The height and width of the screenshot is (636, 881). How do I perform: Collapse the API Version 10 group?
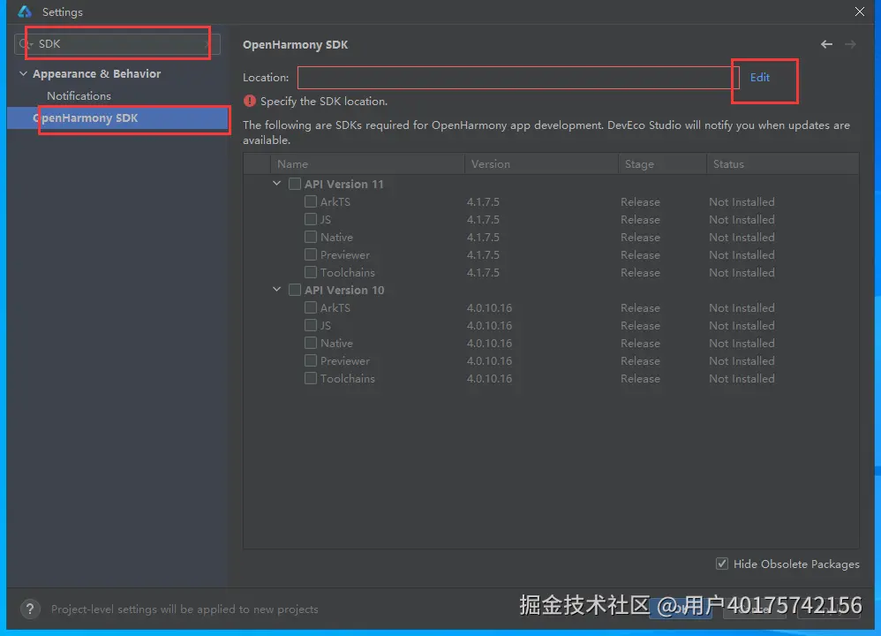coord(276,289)
